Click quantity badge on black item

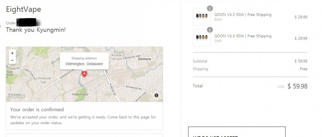point(210,8)
